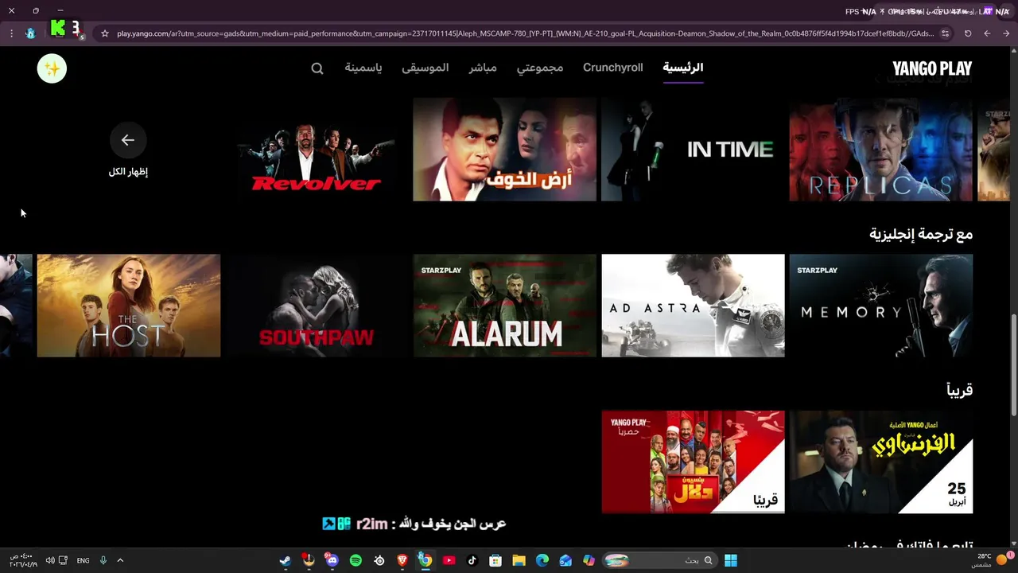Open site settings tune icon in address bar
Image resolution: width=1018 pixels, height=573 pixels.
click(945, 33)
